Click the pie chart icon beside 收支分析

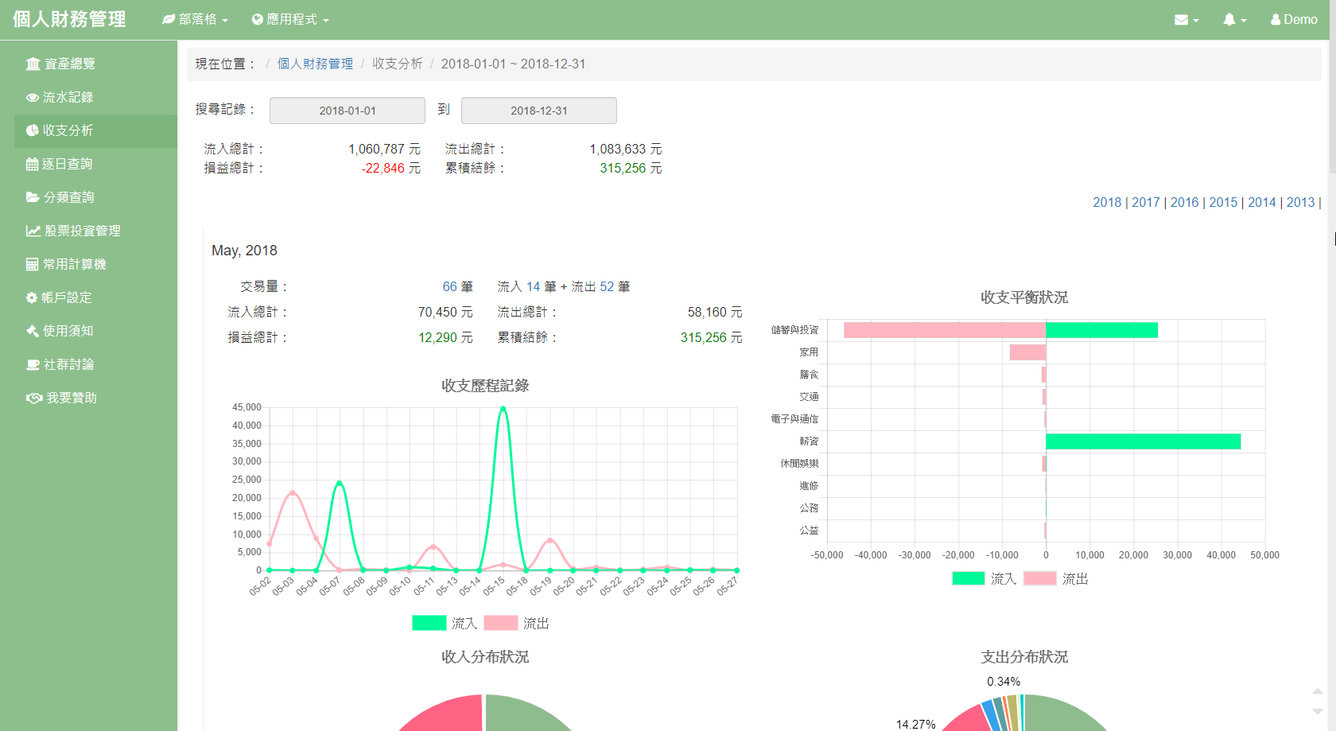point(33,130)
